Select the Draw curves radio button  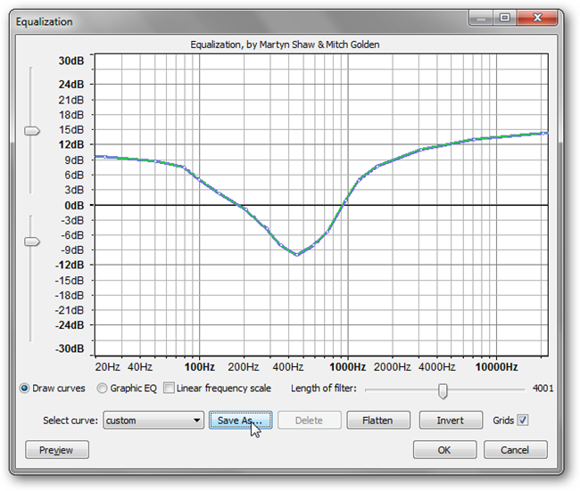[x=24, y=389]
